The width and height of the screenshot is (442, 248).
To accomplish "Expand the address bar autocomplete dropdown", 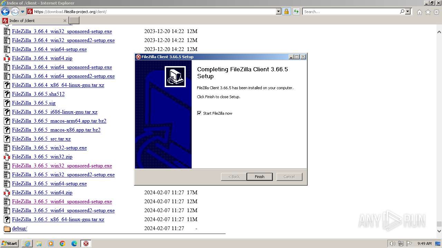I will click(279, 12).
